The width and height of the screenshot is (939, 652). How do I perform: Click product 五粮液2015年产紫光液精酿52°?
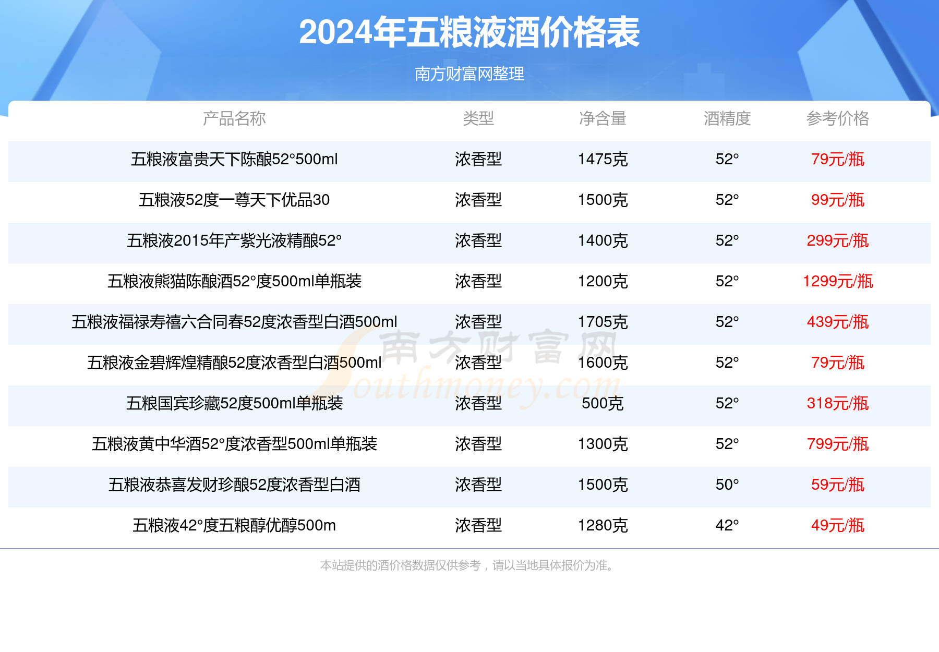pyautogui.click(x=234, y=241)
